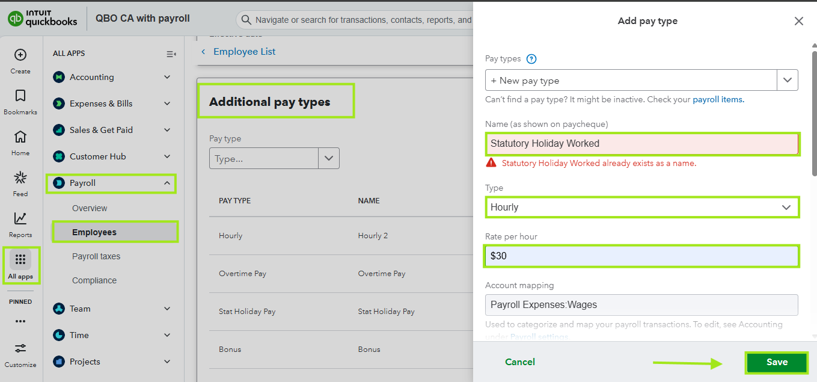Click the payroll items link
Image resolution: width=817 pixels, height=382 pixels.
718,99
